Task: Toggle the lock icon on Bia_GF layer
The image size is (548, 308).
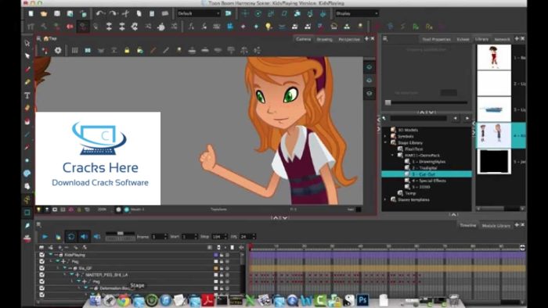Action: [x=222, y=268]
